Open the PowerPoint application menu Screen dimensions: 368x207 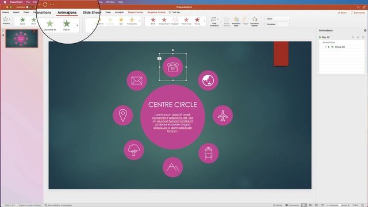[x=16, y=2]
